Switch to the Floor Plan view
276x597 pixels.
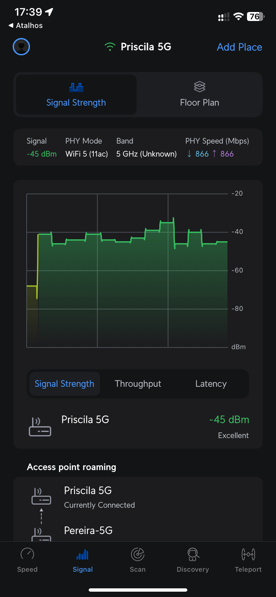(x=199, y=95)
